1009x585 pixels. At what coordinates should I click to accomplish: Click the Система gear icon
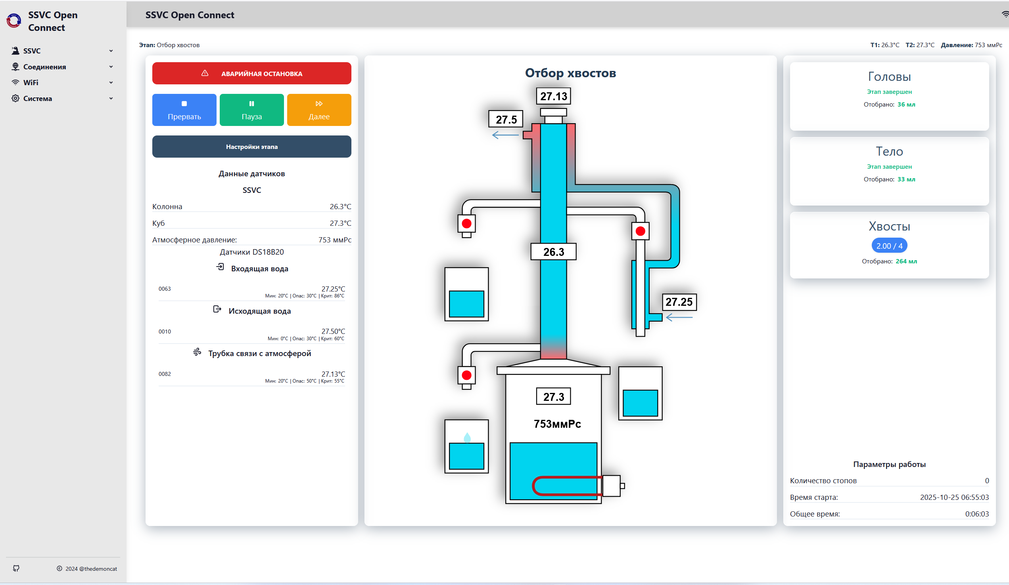(15, 98)
